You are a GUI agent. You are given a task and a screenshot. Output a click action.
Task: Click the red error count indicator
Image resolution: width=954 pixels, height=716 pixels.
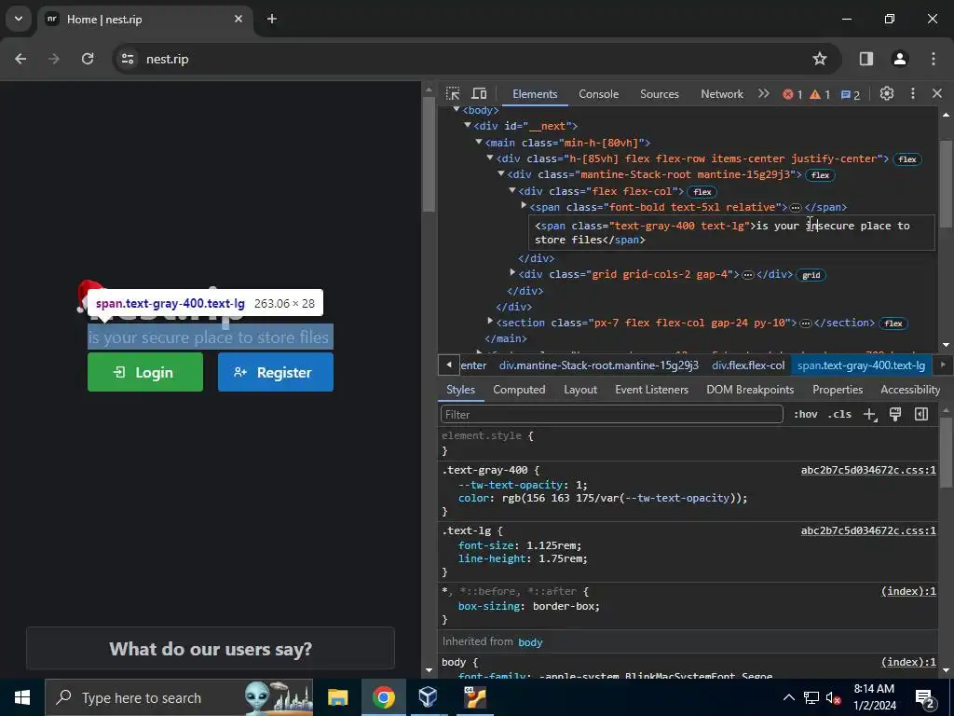coord(792,94)
